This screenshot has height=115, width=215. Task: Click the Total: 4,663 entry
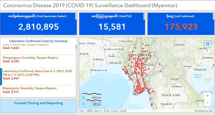tap(11, 48)
